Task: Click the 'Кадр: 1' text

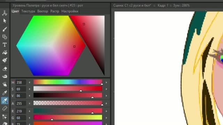Action: [x=163, y=6]
